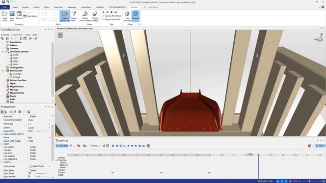Toggle the Timeline ribbon button
This screenshot has height=183, width=326.
pos(135,16)
